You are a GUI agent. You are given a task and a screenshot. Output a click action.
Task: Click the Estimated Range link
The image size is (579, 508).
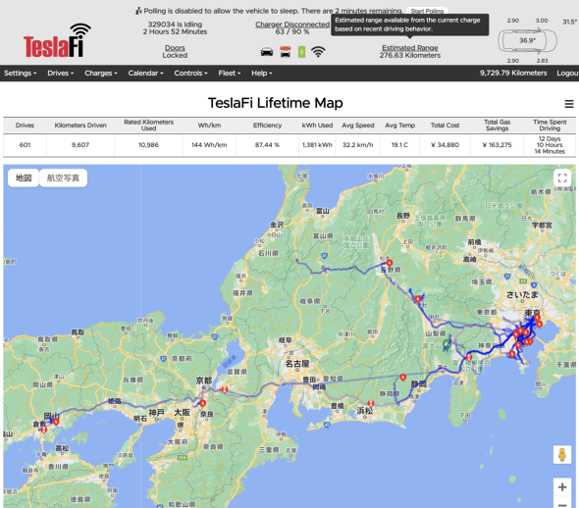pos(410,48)
